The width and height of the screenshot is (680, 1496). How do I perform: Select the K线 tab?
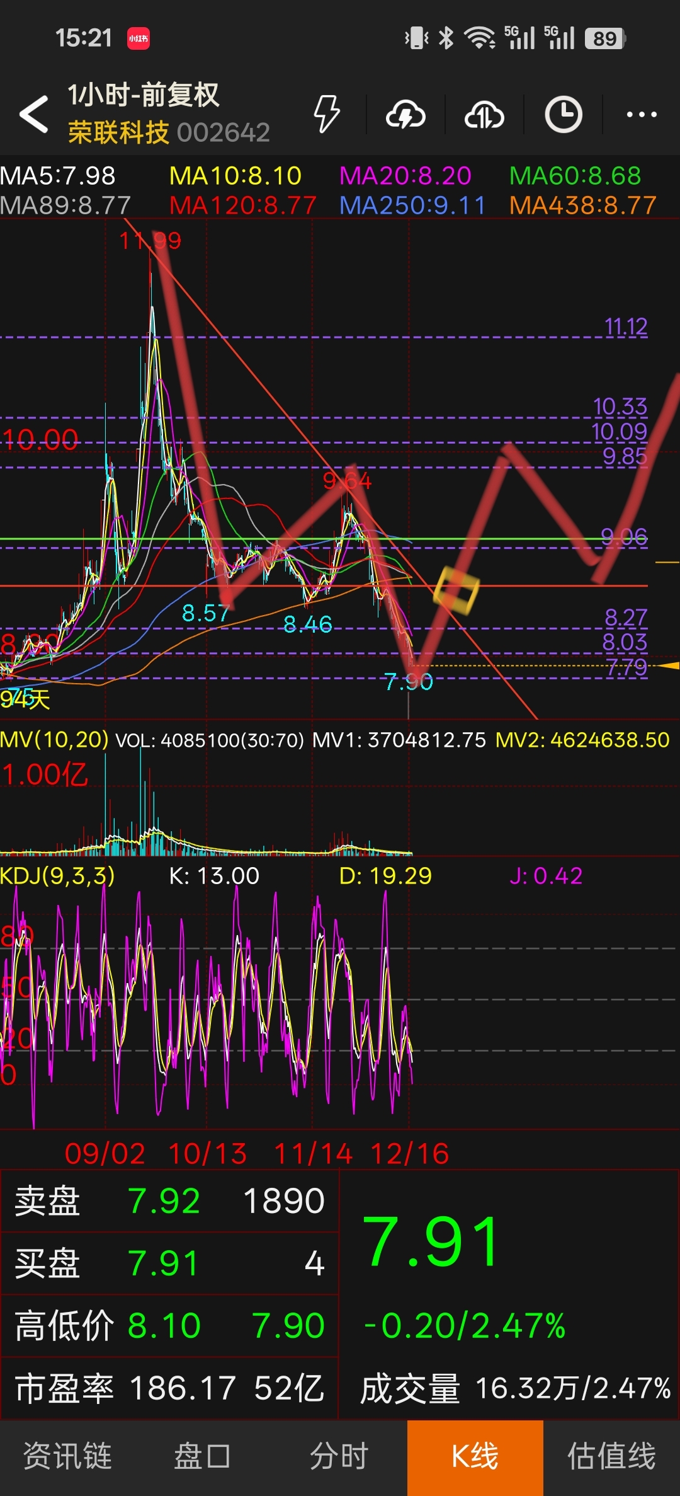[x=475, y=1458]
